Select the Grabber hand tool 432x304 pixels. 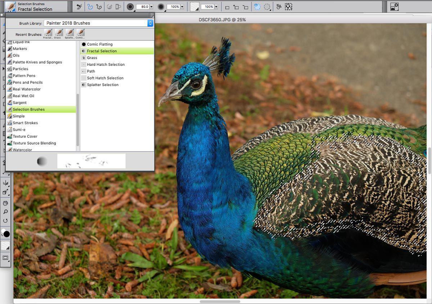[x=5, y=204]
